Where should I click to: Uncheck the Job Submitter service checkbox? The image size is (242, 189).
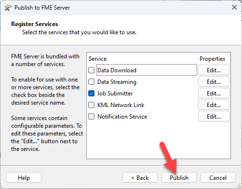(91, 93)
